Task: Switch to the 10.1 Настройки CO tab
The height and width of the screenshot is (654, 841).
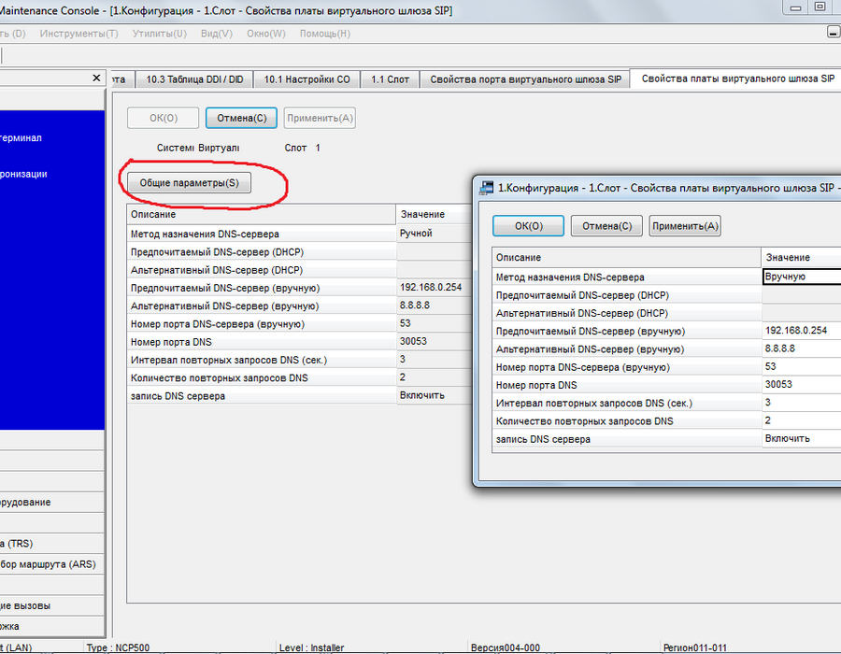Action: pos(306,79)
